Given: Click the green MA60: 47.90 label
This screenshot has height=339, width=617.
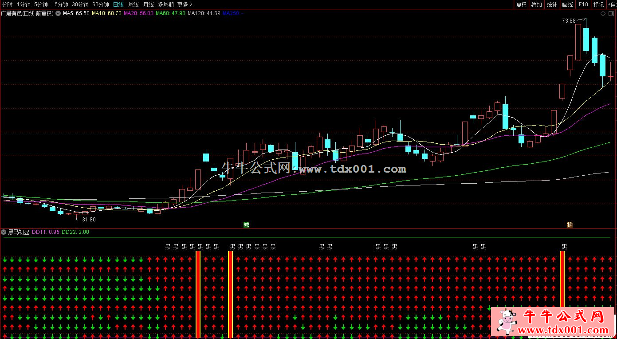Looking at the screenshot, I should 170,13.
